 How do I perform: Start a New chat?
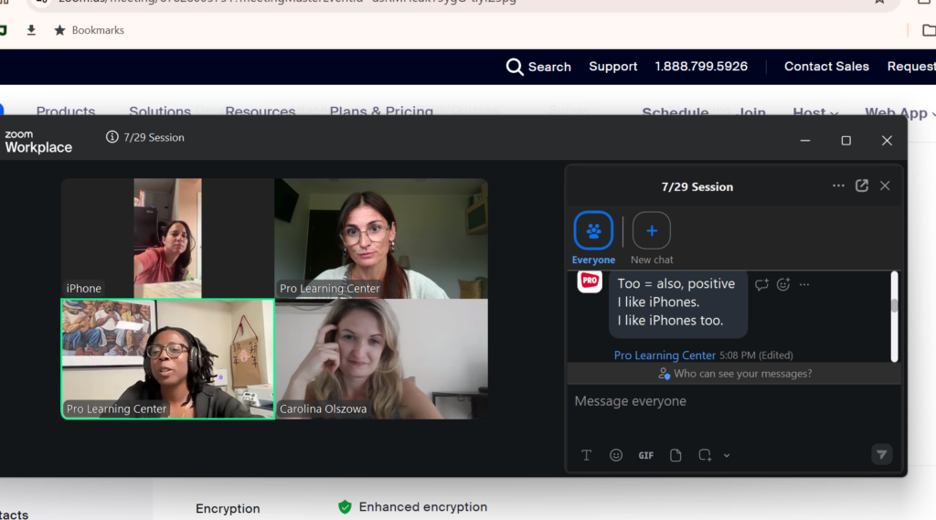pyautogui.click(x=651, y=238)
